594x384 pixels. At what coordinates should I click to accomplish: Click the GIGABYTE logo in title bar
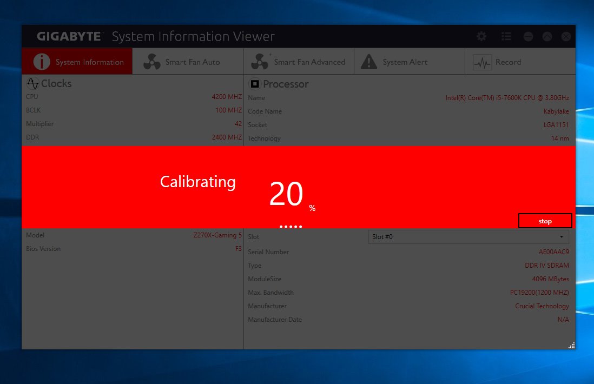(x=69, y=37)
